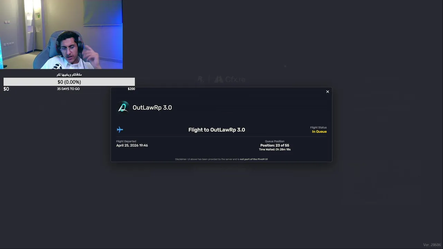Click the date "April 25, 2026 19:46"
This screenshot has height=249, width=443.
(132, 146)
